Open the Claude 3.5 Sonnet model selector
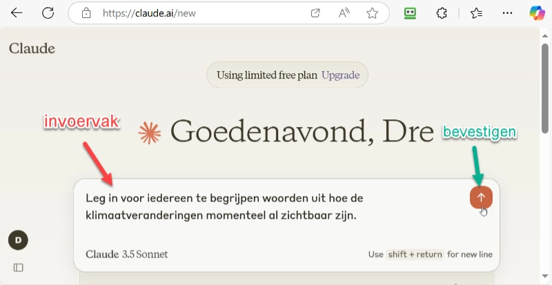The height and width of the screenshot is (285, 552). (126, 254)
